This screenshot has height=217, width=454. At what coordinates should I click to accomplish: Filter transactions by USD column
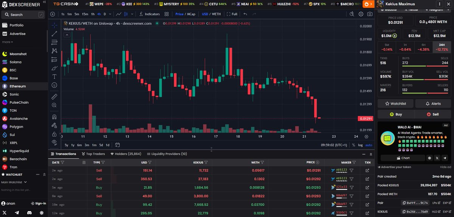click(150, 162)
